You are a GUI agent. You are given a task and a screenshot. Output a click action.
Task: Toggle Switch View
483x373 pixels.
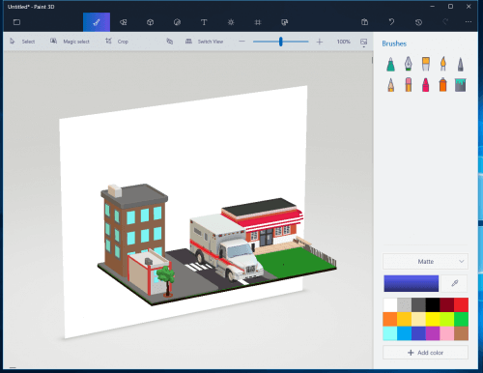tap(204, 42)
